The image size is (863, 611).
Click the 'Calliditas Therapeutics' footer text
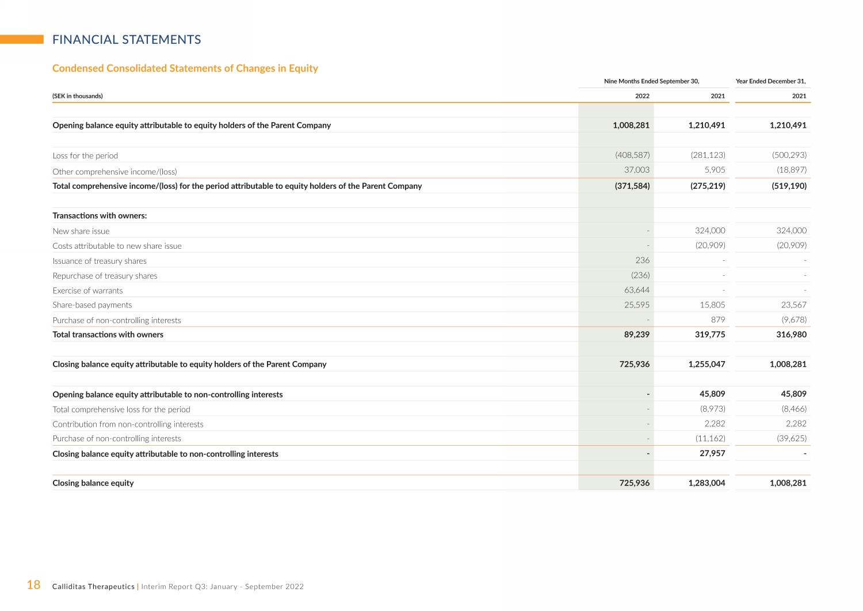93,587
